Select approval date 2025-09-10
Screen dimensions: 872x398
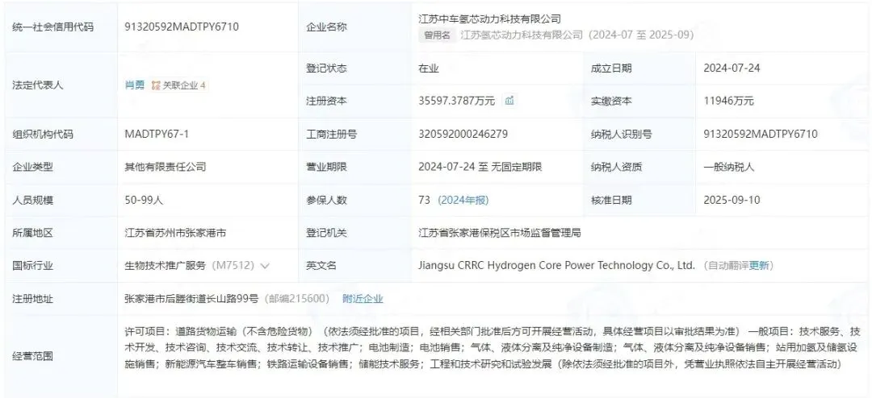click(732, 200)
